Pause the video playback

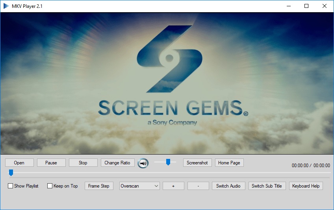51,163
